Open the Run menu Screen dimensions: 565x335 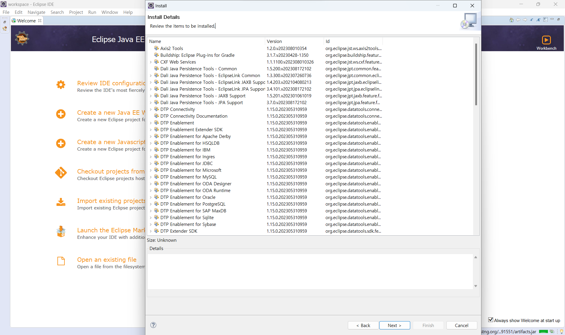92,12
